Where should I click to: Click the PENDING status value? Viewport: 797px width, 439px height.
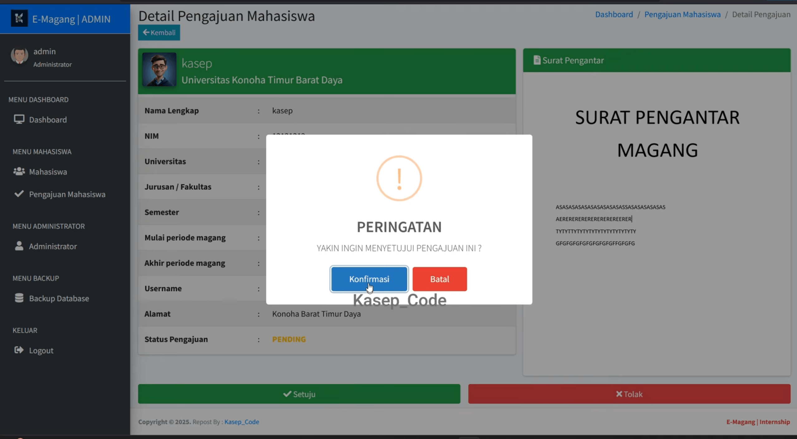(x=289, y=339)
